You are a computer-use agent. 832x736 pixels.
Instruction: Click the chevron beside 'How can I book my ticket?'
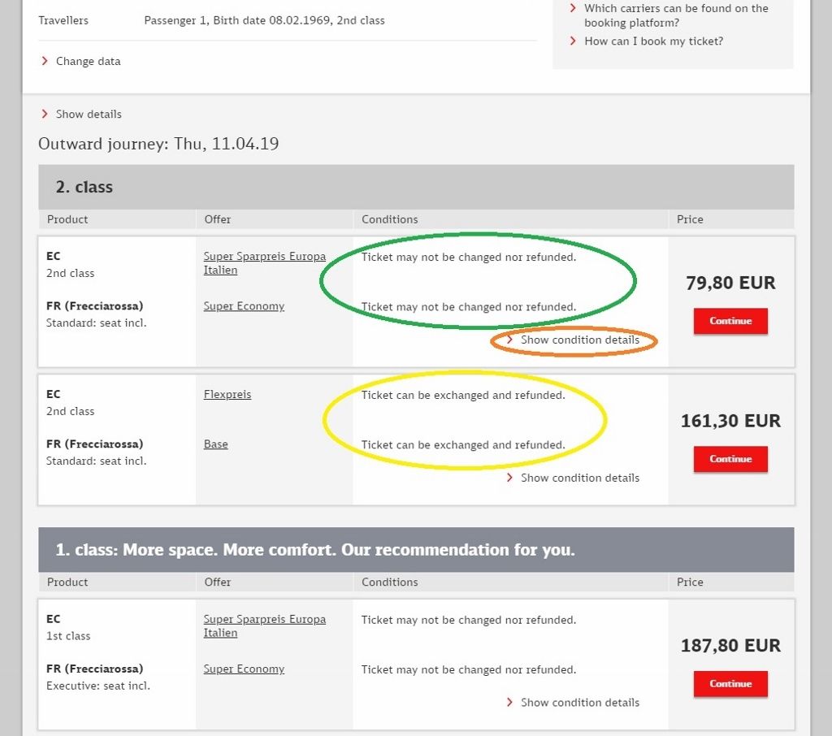point(573,41)
